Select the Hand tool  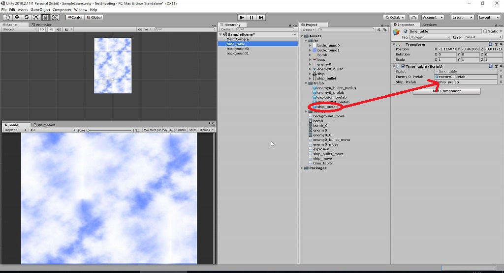click(x=7, y=17)
